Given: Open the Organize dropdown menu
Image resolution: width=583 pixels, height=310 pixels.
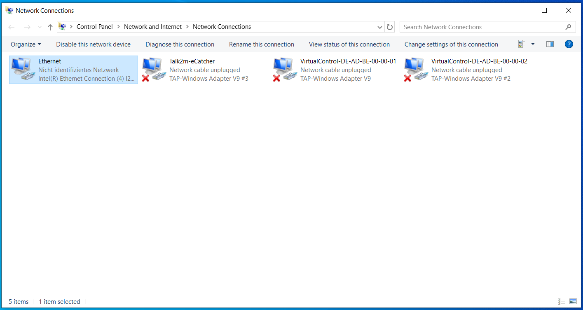Looking at the screenshot, I should (x=26, y=44).
